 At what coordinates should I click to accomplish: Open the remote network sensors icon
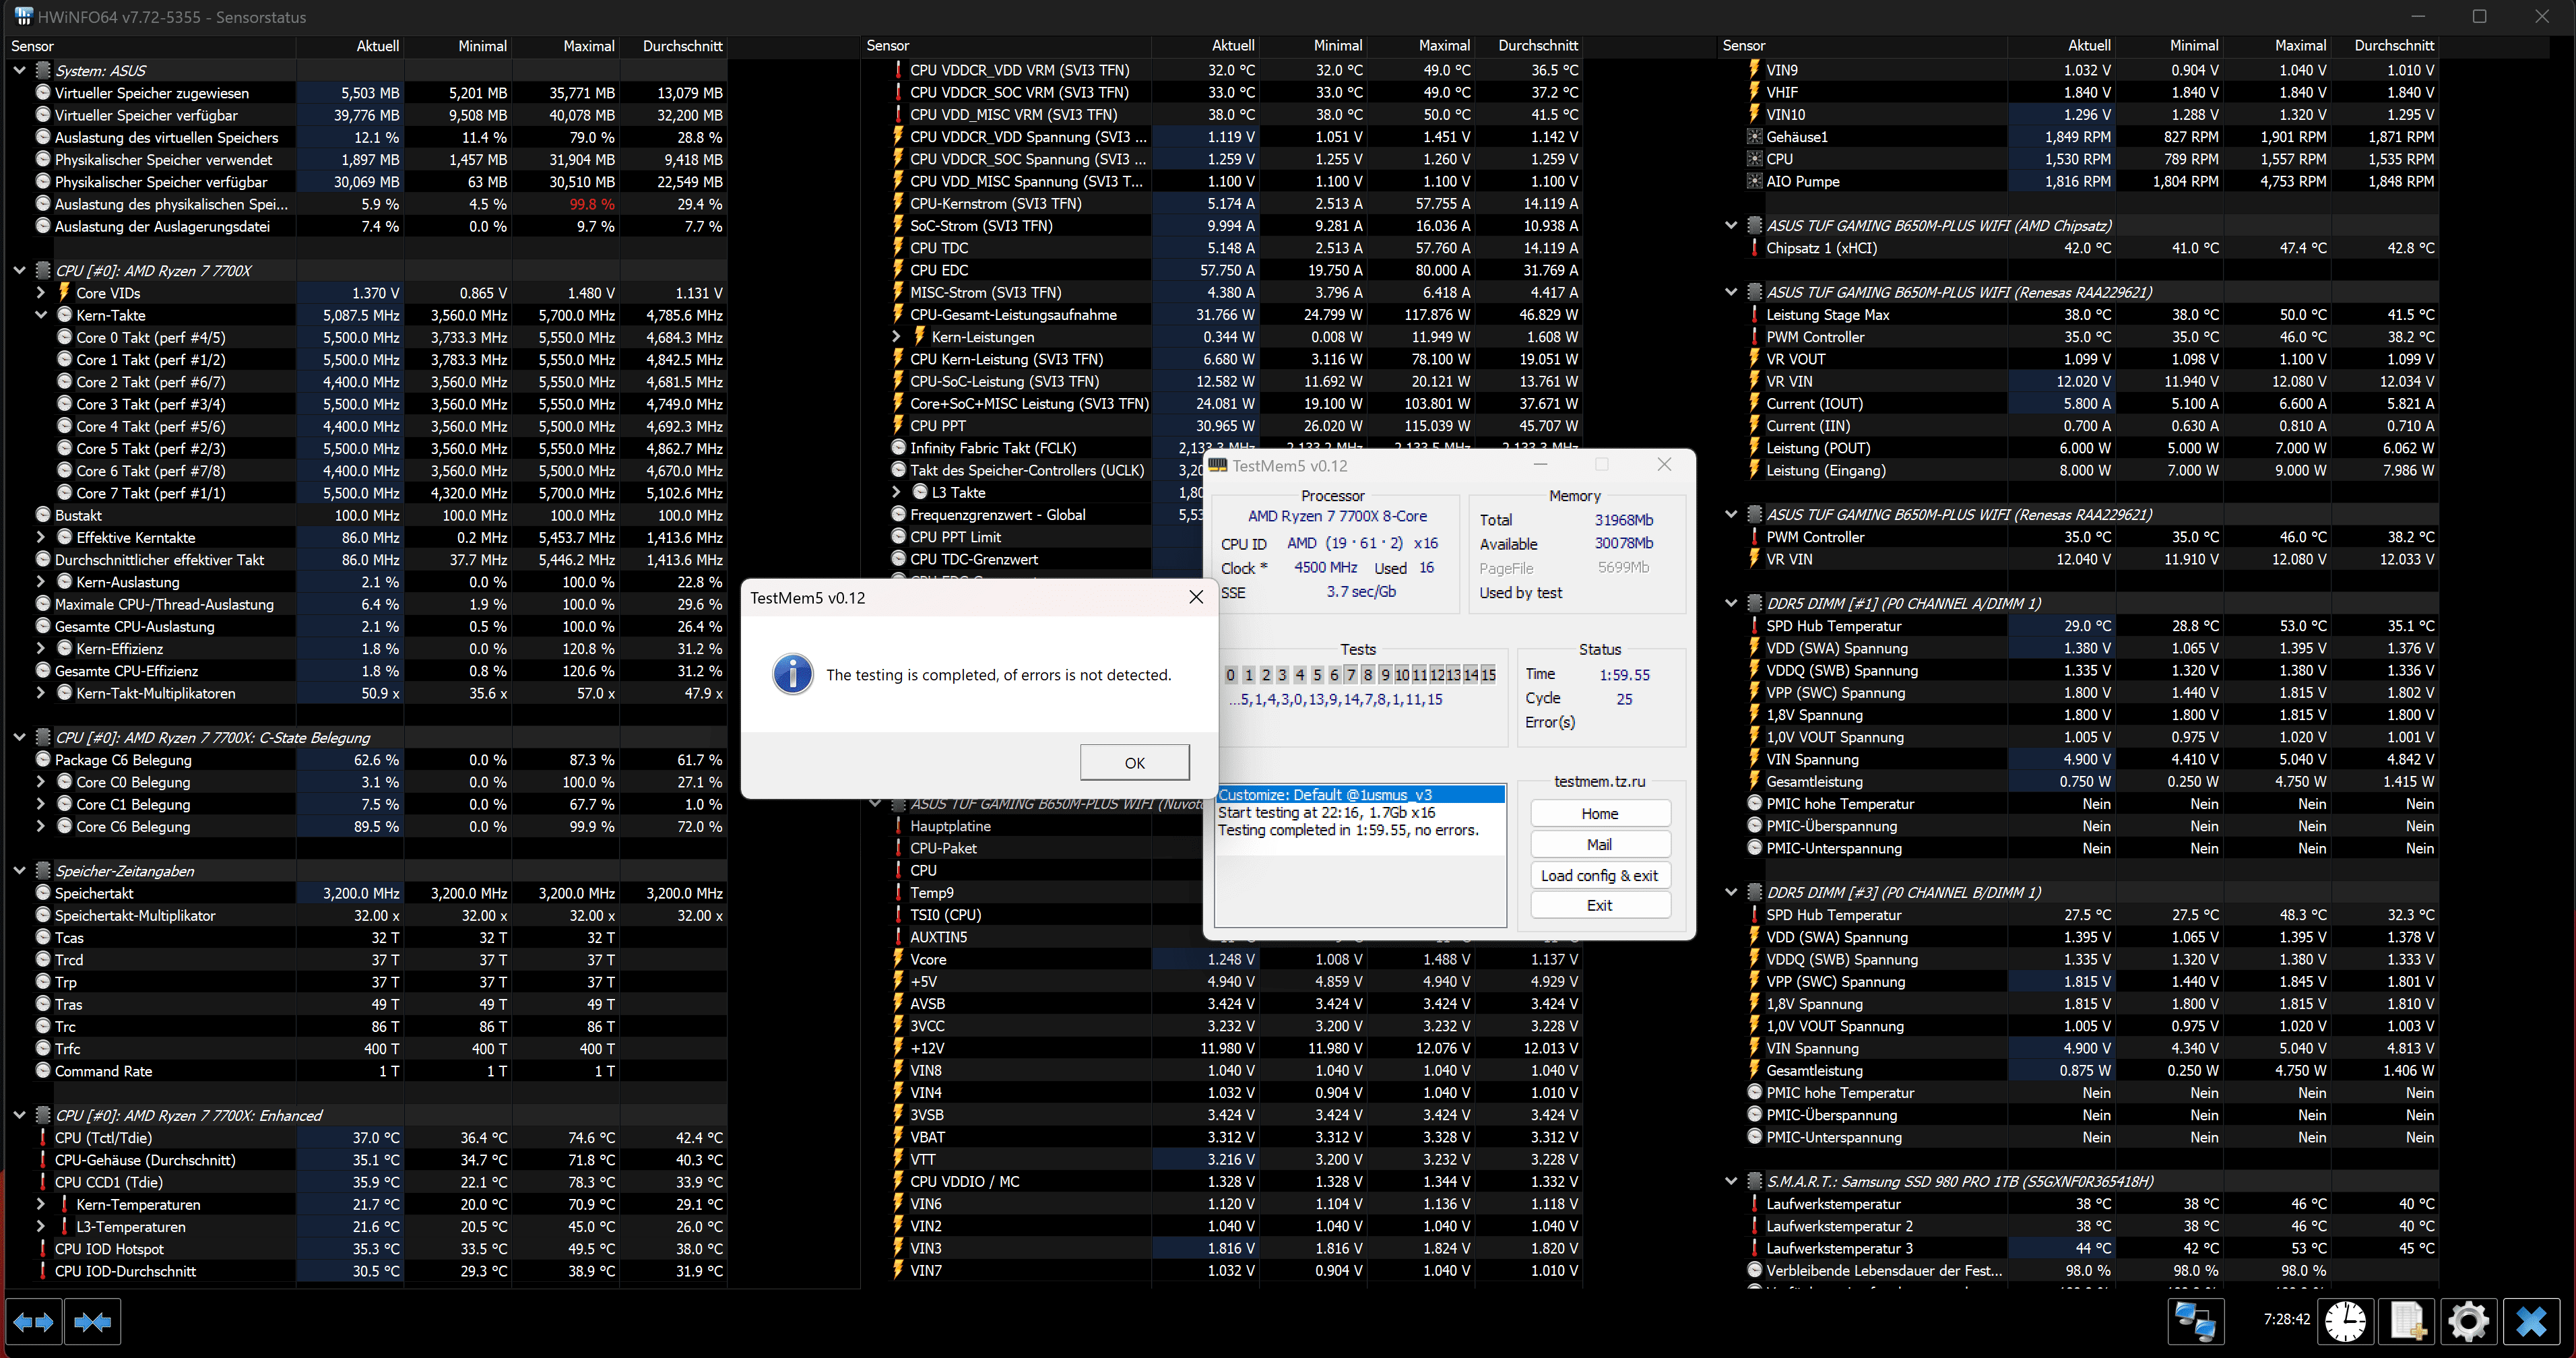point(2196,1321)
